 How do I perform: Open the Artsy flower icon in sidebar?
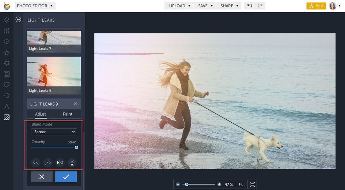(x=7, y=63)
